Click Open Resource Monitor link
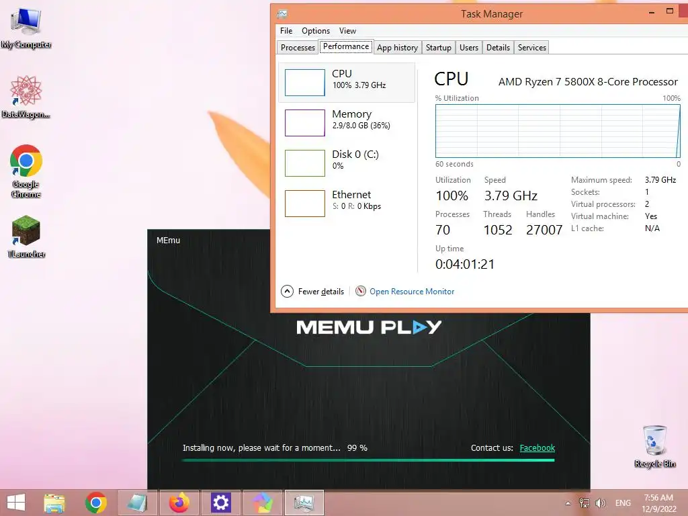 [412, 292]
